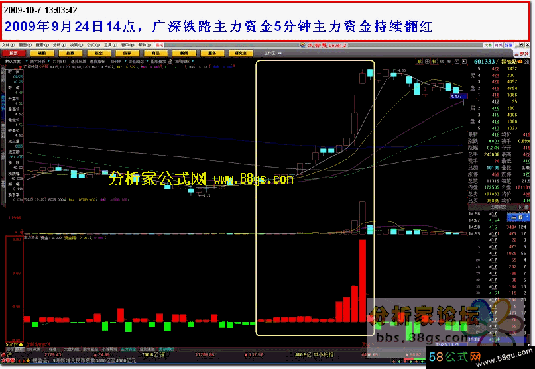The image size is (535, 369).
Task: Click the 原 icon in chart toolbar
Action: [419, 62]
